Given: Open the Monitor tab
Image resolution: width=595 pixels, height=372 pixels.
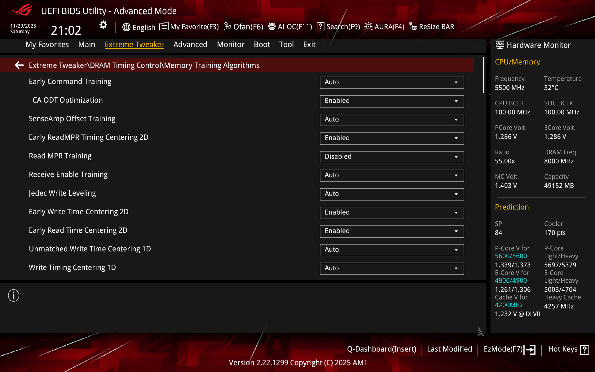Looking at the screenshot, I should coord(231,45).
